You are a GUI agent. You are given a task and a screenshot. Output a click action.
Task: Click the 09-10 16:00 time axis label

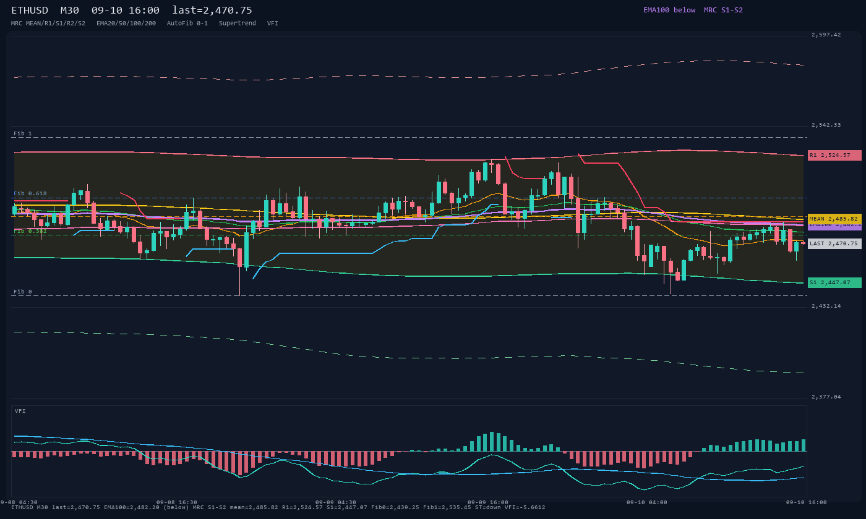[807, 502]
